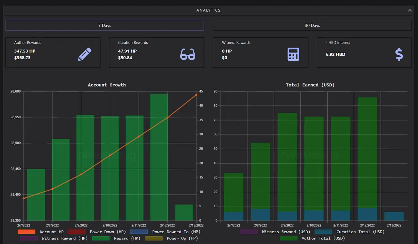Image resolution: width=418 pixels, height=244 pixels.
Task: Click the calculator icon in Witness Rewards
Action: tap(293, 54)
